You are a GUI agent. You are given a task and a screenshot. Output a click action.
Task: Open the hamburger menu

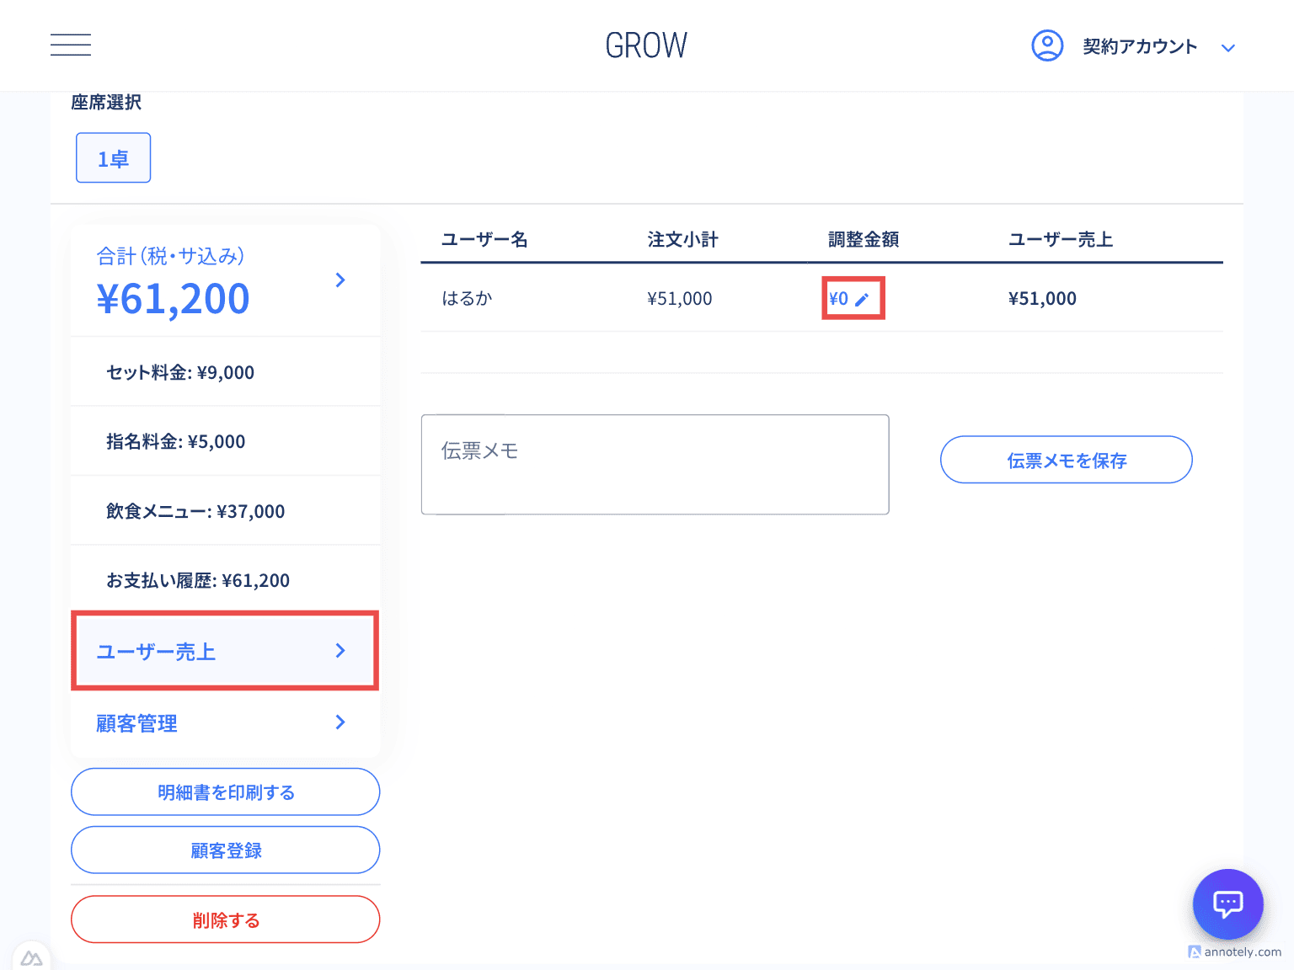(71, 45)
